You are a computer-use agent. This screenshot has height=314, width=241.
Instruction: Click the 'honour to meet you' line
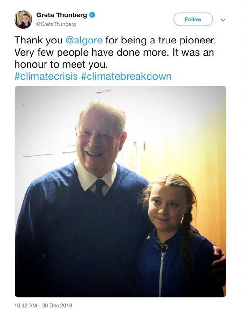[x=61, y=64]
